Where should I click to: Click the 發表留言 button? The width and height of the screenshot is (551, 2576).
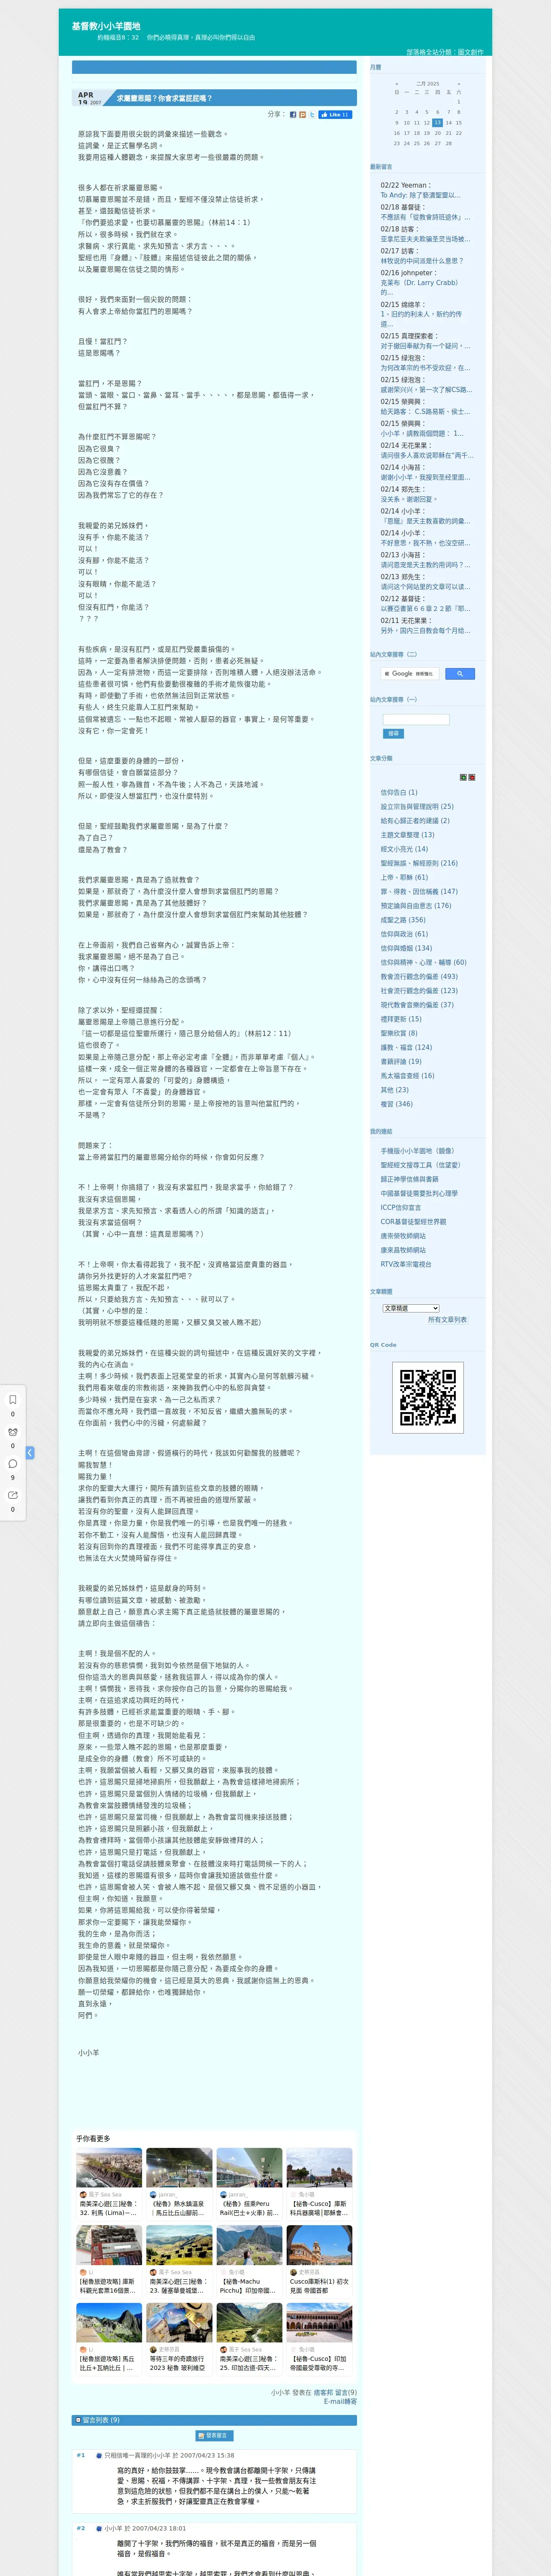(x=214, y=2436)
